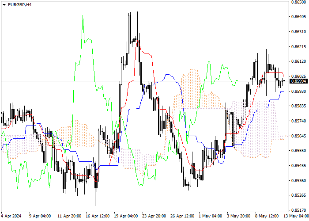Image resolution: width=309 pixels, height=221 pixels.
Task: Click price scale value 0.85645
Action: (x=298, y=136)
